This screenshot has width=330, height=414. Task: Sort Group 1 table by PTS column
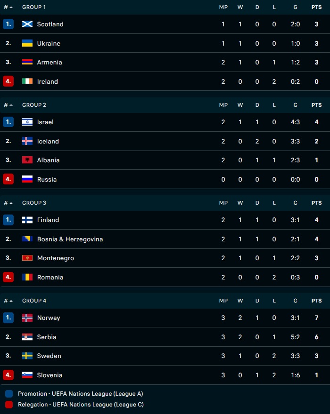pos(316,7)
